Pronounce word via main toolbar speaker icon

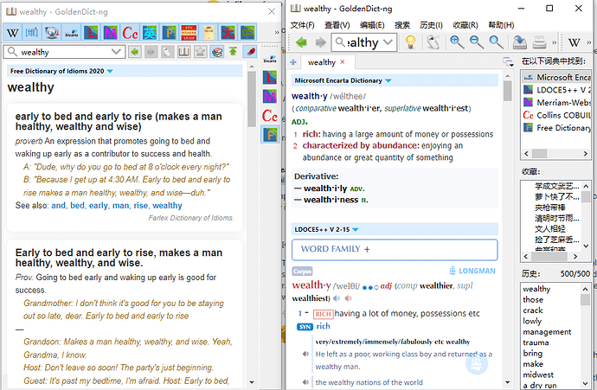[433, 42]
